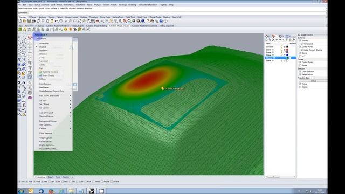Click the red circle icon atop left sidebar
The image size is (345, 194).
30,37
